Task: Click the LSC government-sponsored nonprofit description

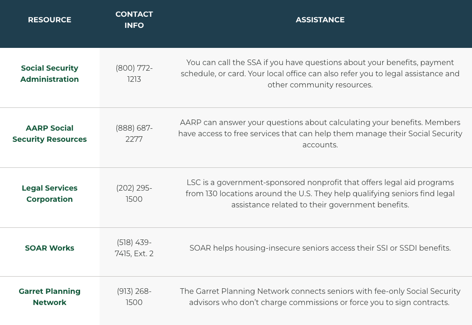Action: click(x=320, y=193)
